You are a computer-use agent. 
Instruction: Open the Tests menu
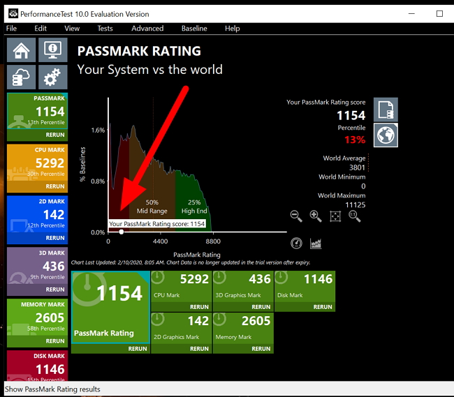pyautogui.click(x=105, y=29)
